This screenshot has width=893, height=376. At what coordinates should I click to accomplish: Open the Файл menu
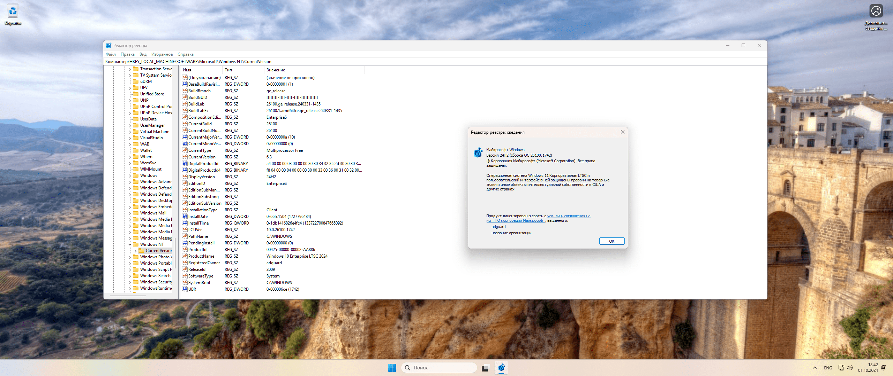pos(111,54)
